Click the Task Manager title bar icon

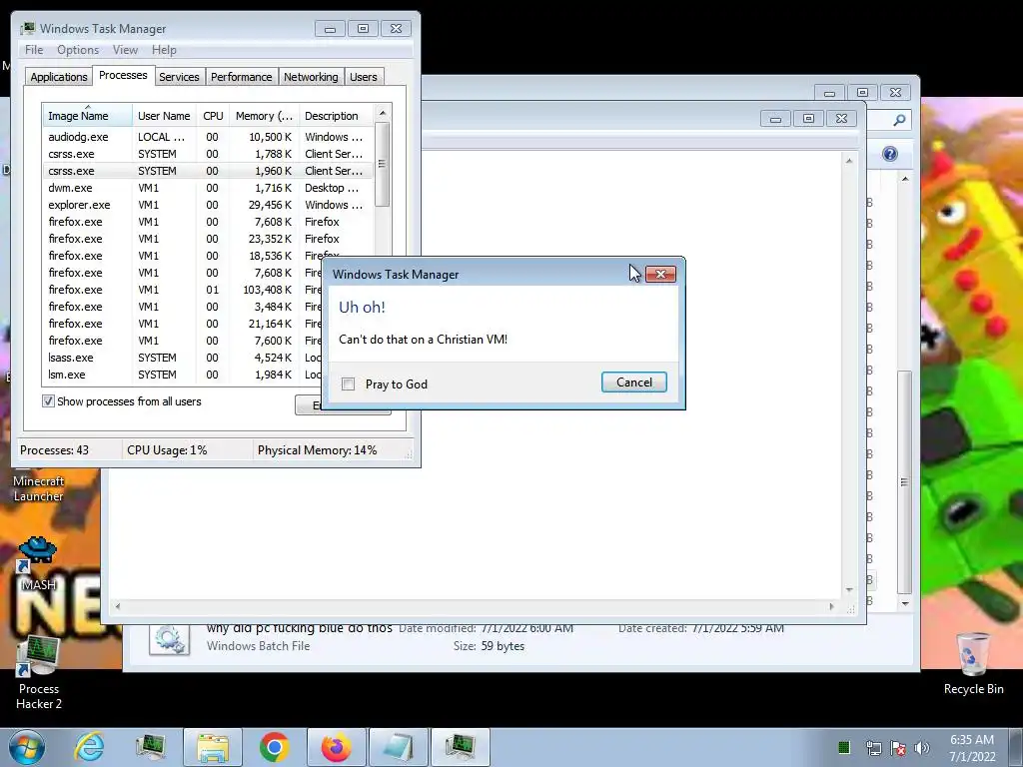pos(27,29)
